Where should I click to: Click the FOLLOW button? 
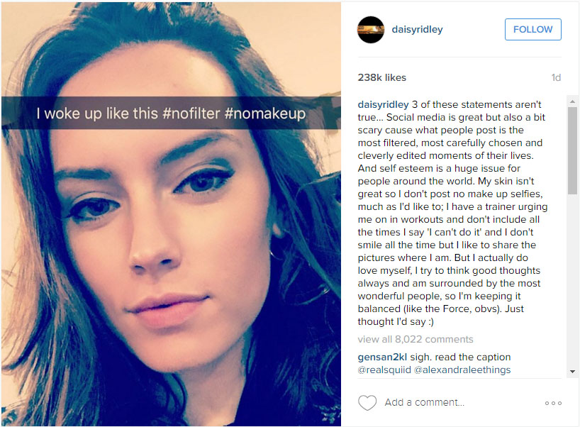(532, 29)
